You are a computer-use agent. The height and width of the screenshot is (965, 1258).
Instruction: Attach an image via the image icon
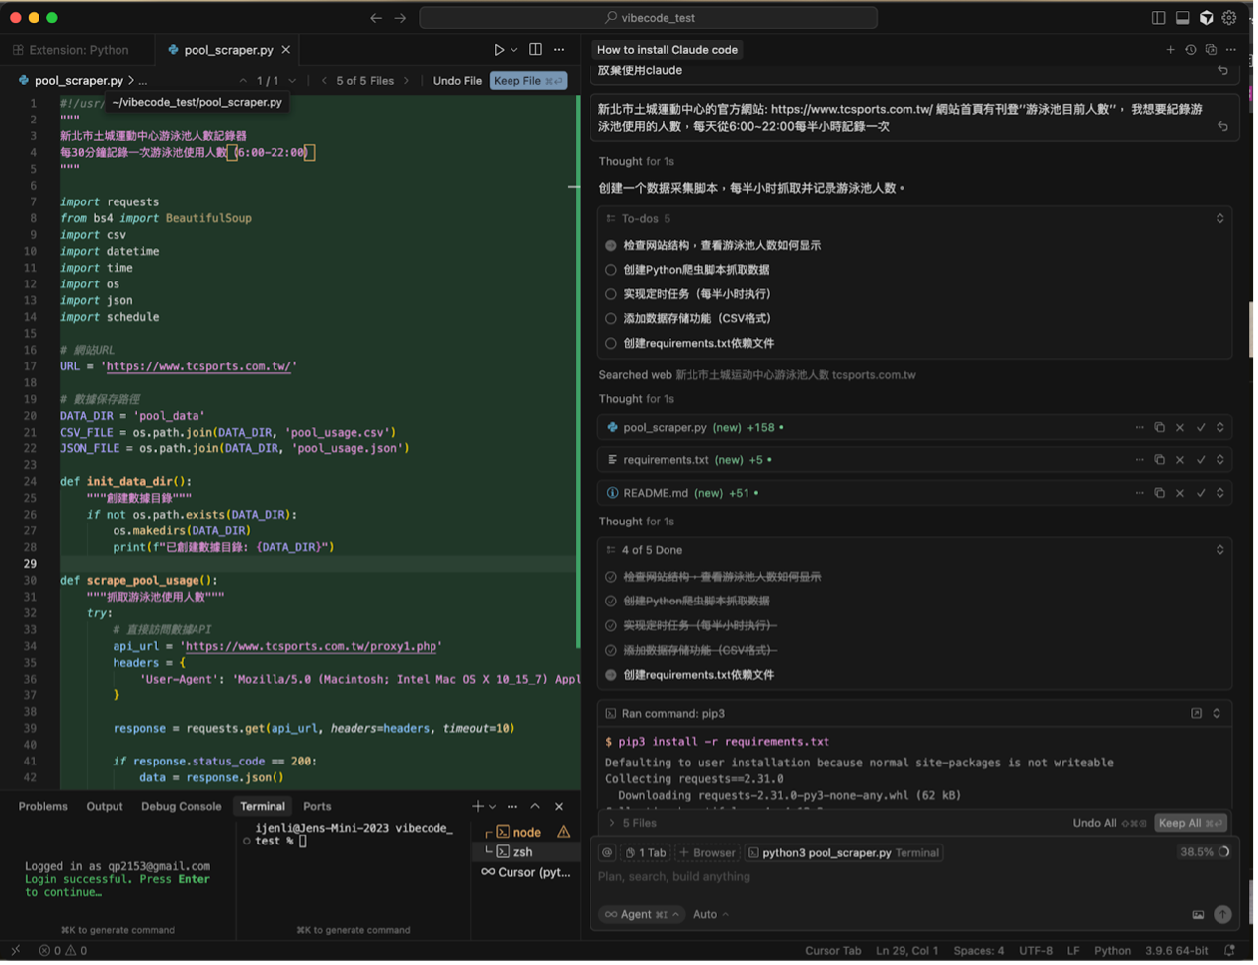pyautogui.click(x=1198, y=915)
